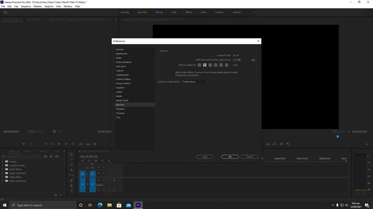Screen dimensions: 373x209
Task: Open the Window menu
Action: (68, 6)
